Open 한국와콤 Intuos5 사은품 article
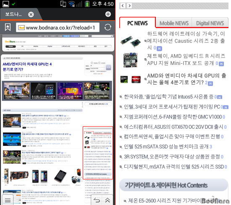231x205 pixels. pyautogui.click(x=168, y=96)
